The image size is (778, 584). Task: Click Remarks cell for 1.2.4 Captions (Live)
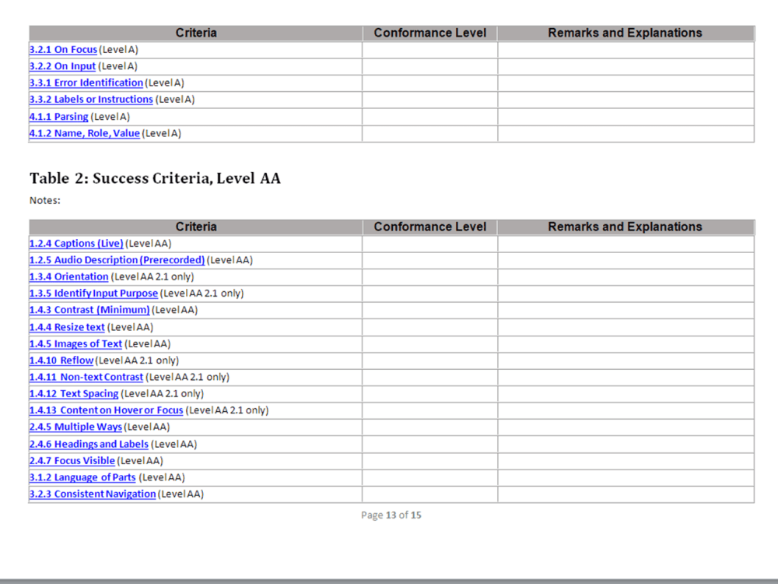pyautogui.click(x=626, y=244)
